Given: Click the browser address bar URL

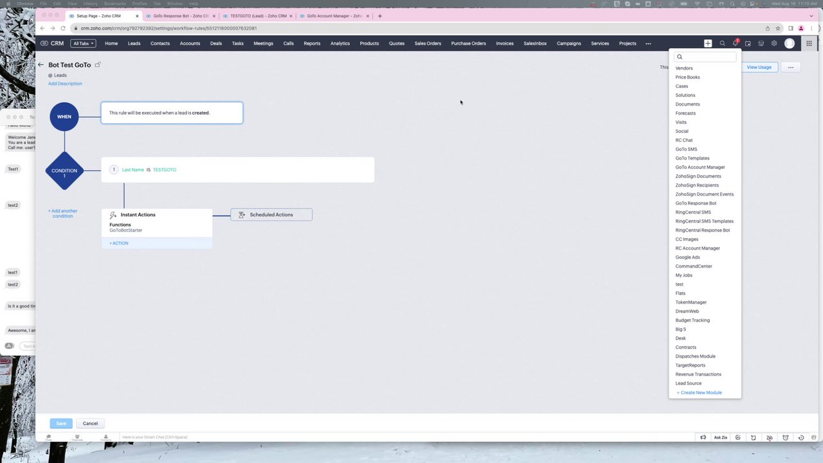Looking at the screenshot, I should pyautogui.click(x=168, y=28).
